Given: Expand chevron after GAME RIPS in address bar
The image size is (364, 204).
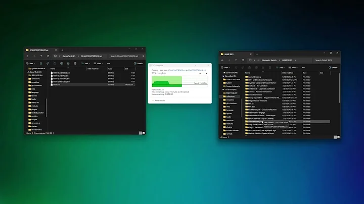Looking at the screenshot, I should click(295, 60).
